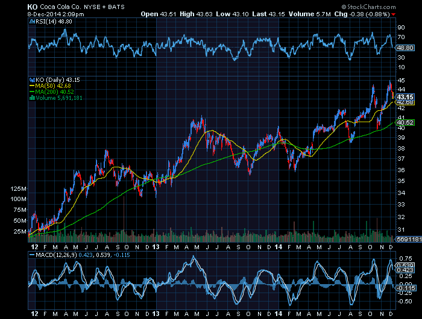422x319 pixels.
Task: Select the 'Low 43.10' quote value
Action: (232, 14)
